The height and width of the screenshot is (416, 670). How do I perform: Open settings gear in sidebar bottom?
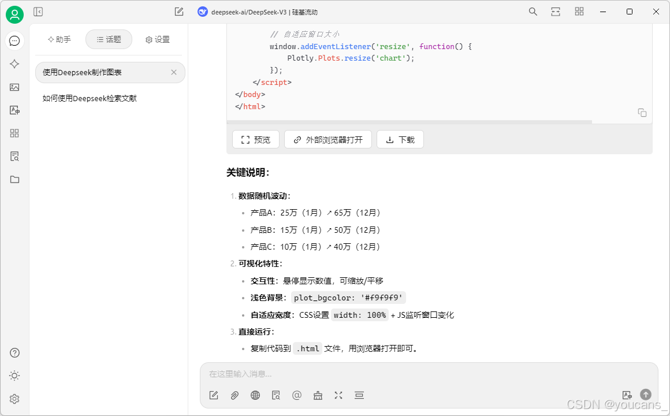click(x=14, y=399)
